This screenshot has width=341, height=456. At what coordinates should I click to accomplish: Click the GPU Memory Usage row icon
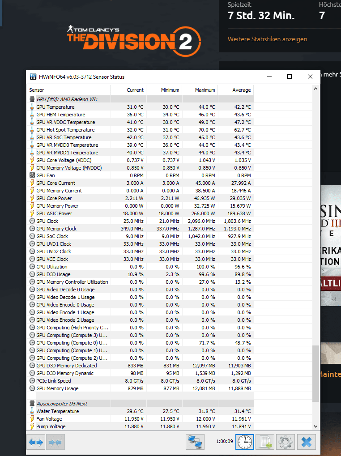click(x=32, y=388)
